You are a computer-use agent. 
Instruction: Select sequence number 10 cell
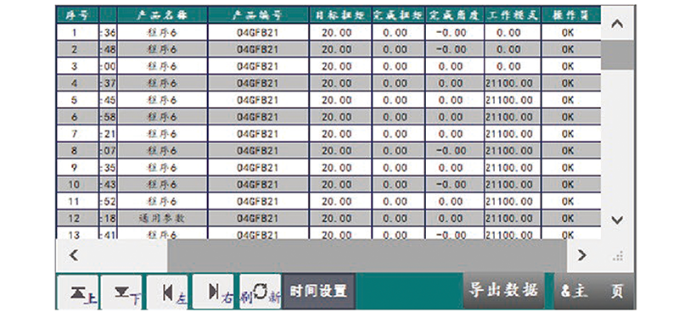click(77, 185)
